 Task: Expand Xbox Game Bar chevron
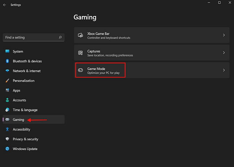(x=224, y=35)
